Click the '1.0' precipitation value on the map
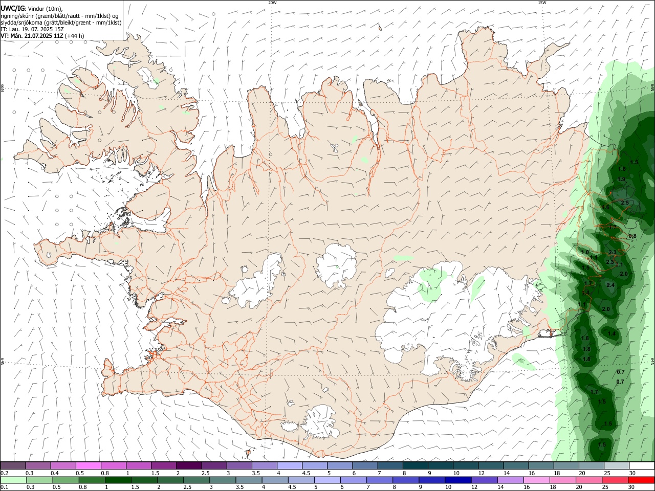Screen dimensions: 655x491 (x=585, y=253)
